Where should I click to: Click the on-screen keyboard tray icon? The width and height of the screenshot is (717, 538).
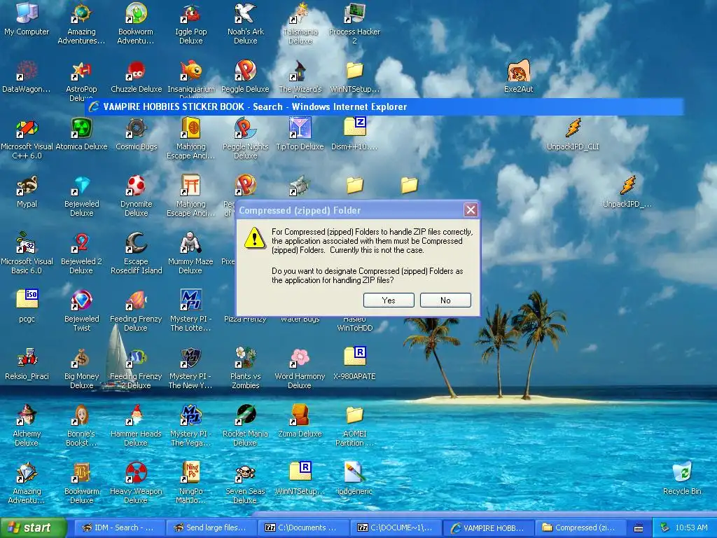(639, 528)
